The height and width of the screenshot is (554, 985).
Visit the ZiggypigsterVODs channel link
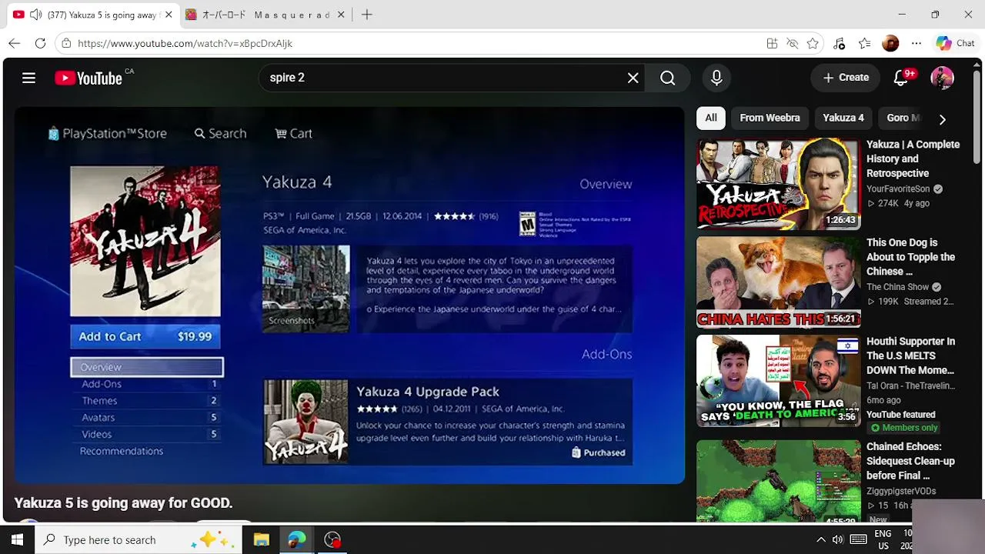pos(901,491)
